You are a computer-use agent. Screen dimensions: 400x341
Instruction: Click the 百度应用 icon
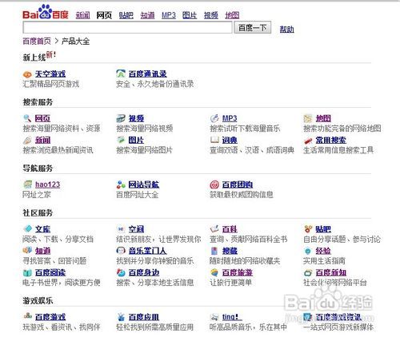[121, 317]
